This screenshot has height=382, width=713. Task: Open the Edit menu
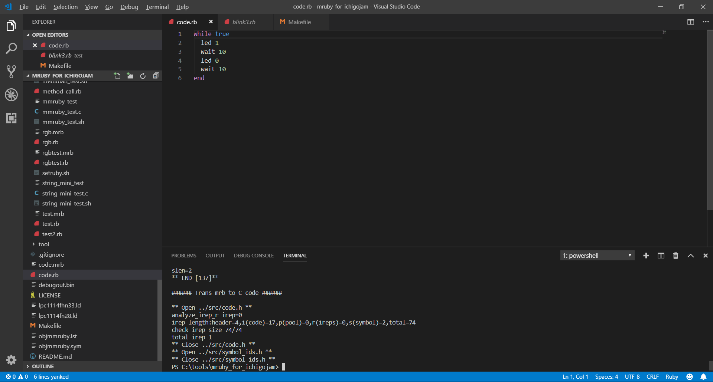[x=41, y=7]
